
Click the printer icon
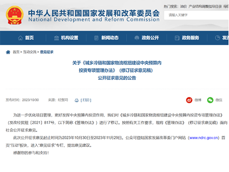click(x=77, y=100)
